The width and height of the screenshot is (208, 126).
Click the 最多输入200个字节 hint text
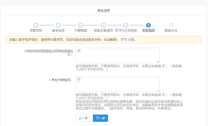pos(129,68)
